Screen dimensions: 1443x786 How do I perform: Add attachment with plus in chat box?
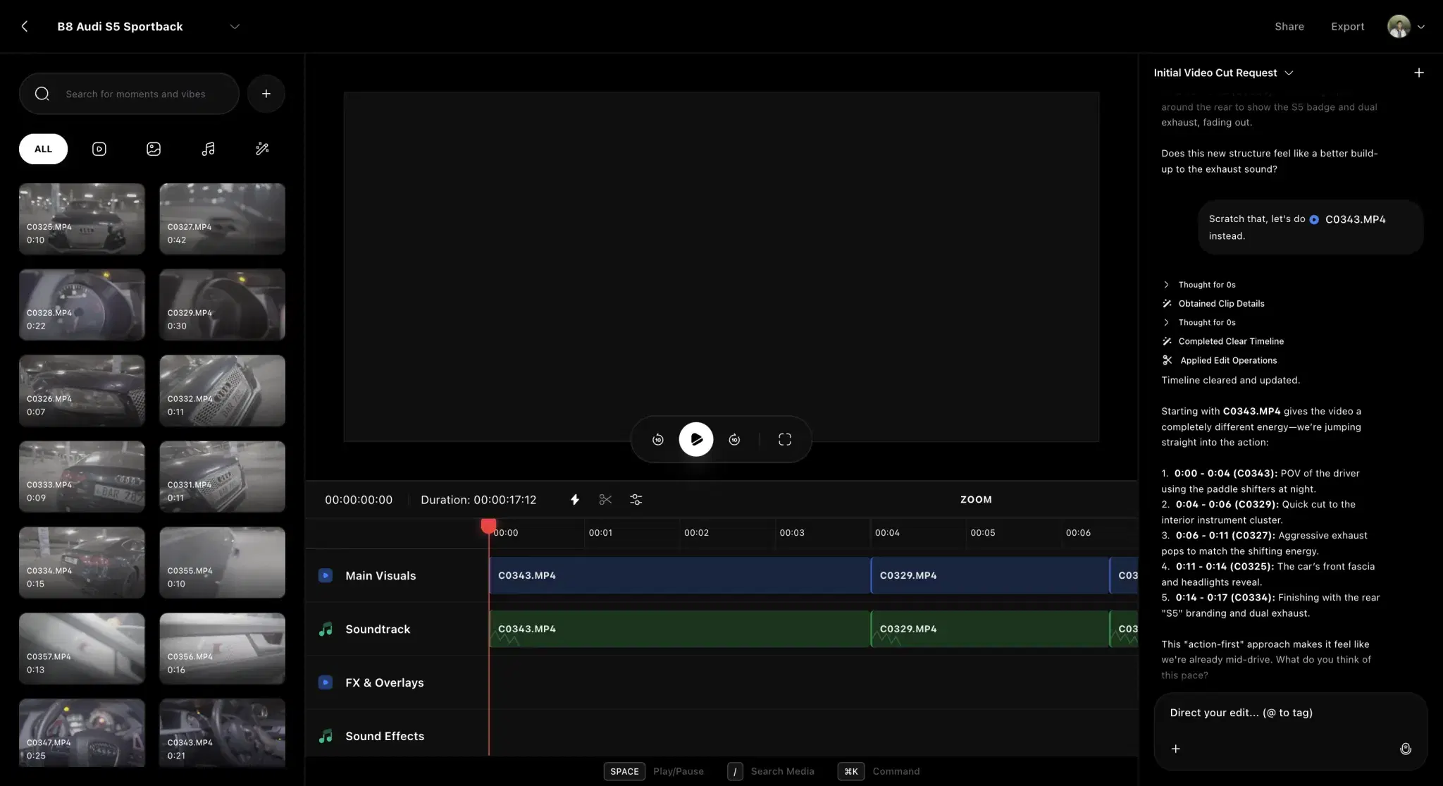click(x=1175, y=749)
